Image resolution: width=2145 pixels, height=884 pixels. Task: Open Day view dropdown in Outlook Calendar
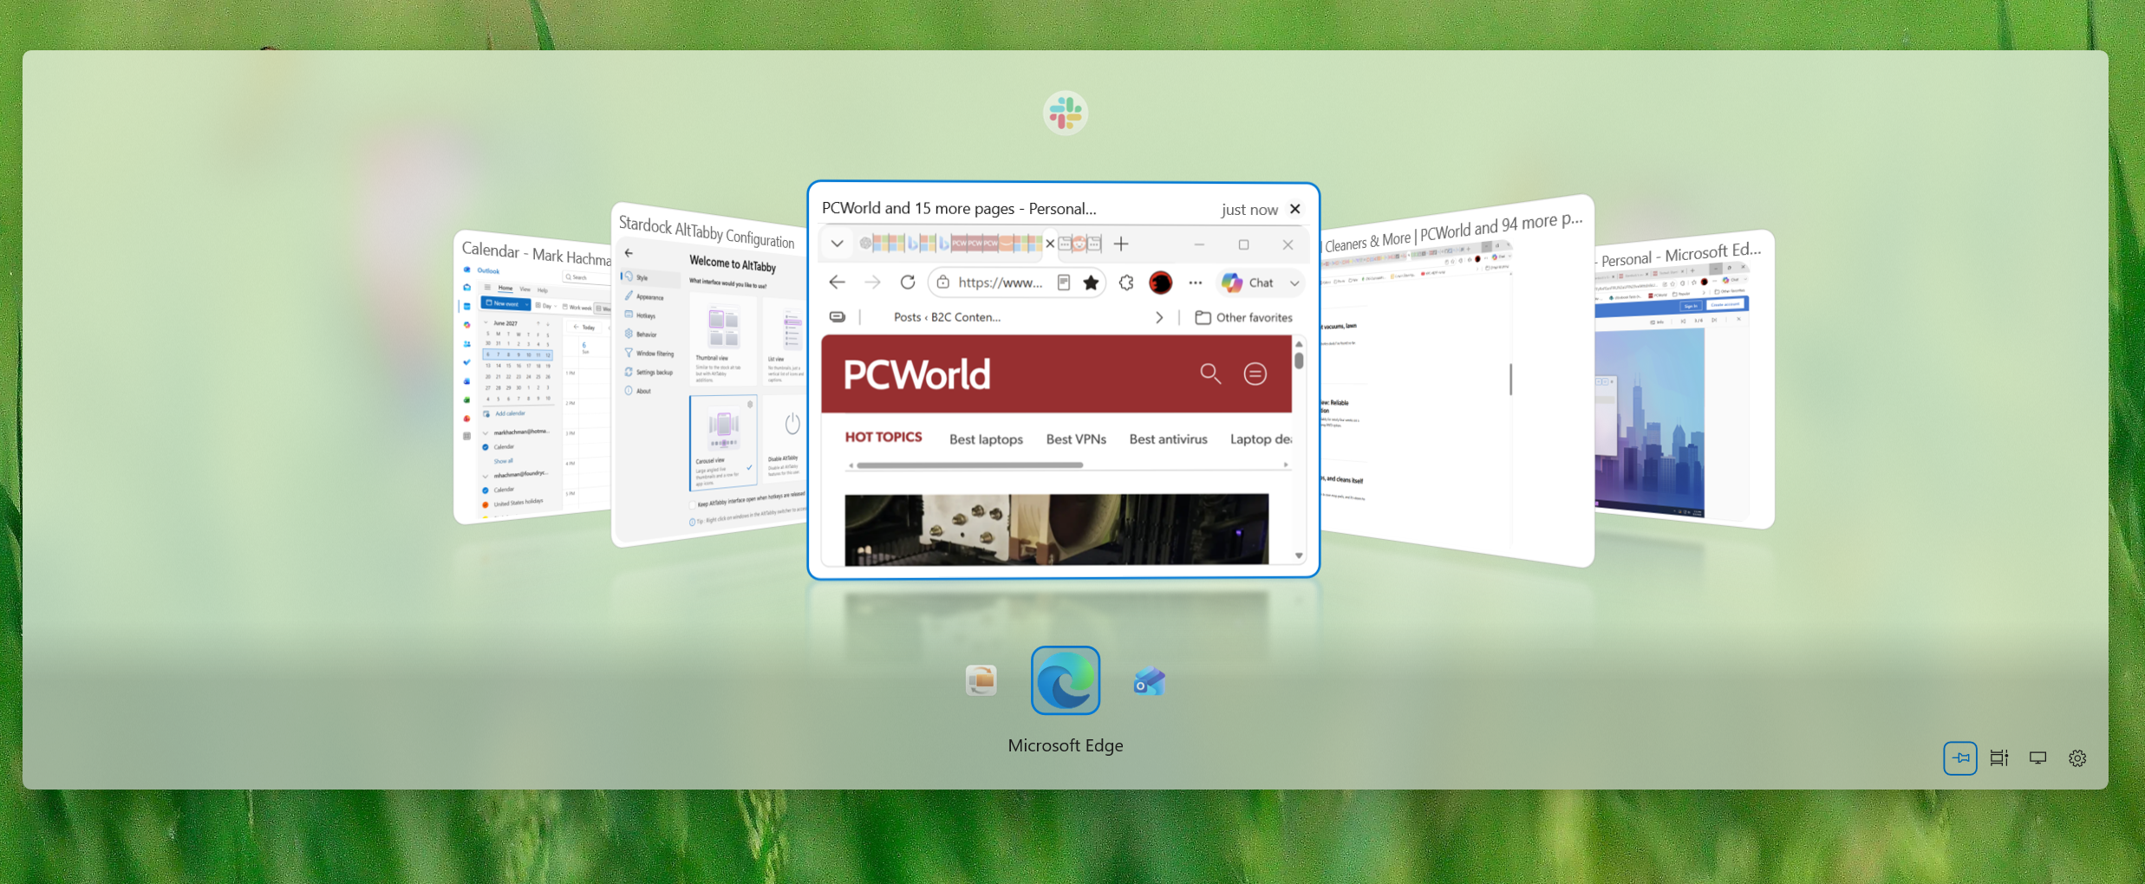point(544,306)
